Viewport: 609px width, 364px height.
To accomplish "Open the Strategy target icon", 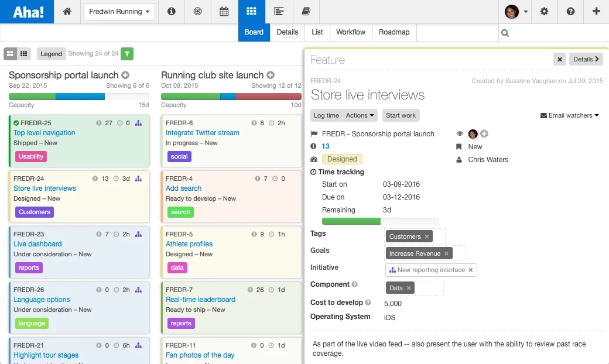I will pos(198,12).
